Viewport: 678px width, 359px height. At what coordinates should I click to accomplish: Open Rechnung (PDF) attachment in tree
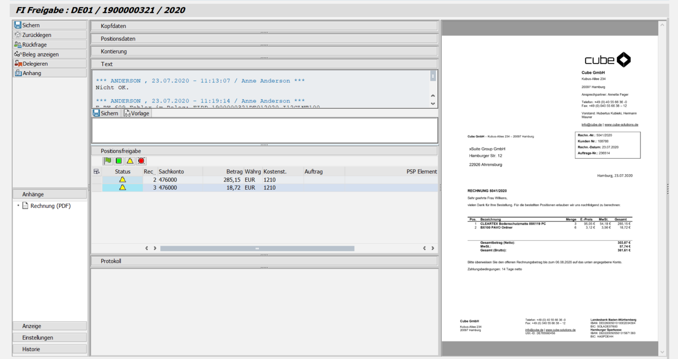[50, 206]
